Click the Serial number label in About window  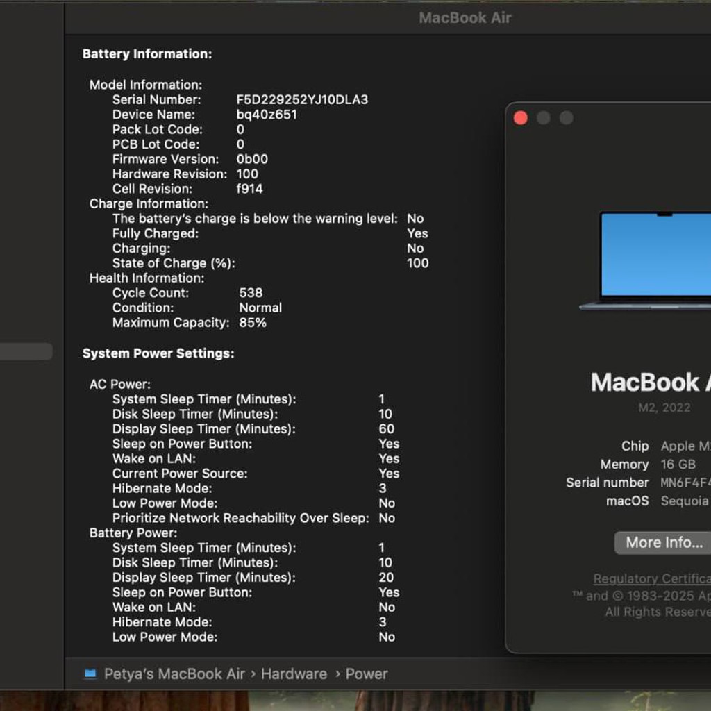607,483
